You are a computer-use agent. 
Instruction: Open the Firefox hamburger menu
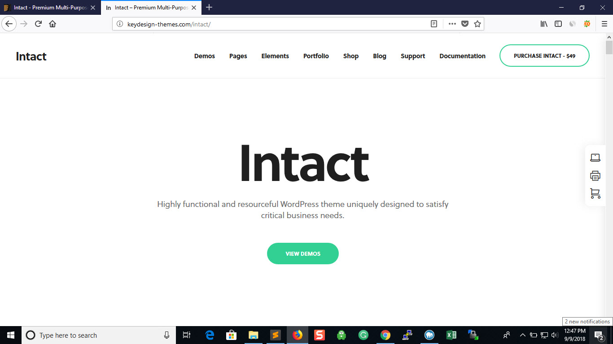click(x=604, y=24)
